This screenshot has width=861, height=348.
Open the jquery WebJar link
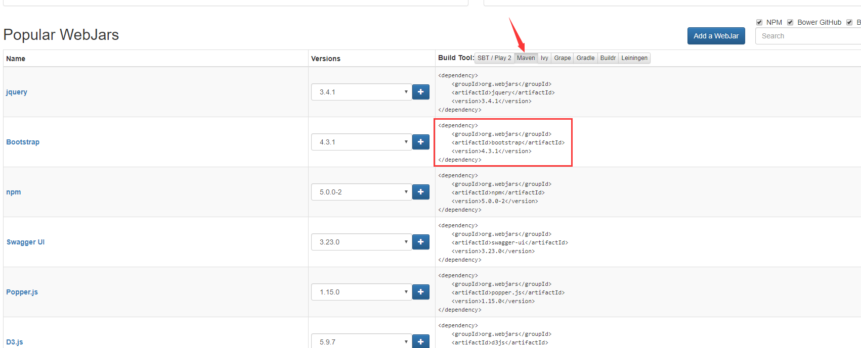[x=17, y=92]
